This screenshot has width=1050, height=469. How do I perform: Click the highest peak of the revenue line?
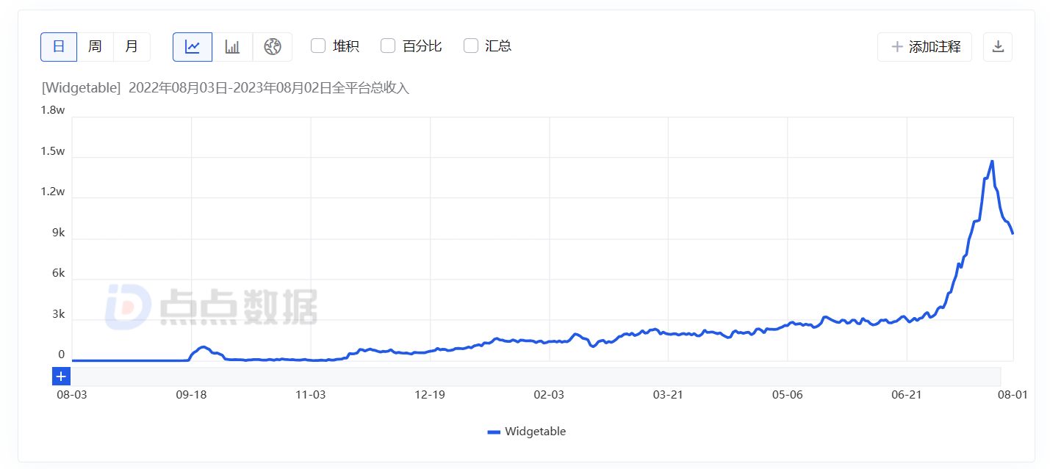pos(992,161)
